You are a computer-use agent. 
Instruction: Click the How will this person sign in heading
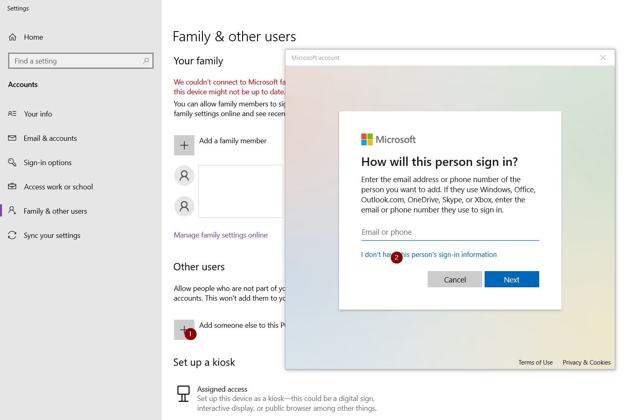click(439, 162)
